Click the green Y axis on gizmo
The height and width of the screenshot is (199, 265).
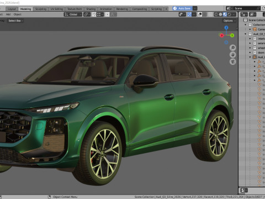tap(232, 35)
